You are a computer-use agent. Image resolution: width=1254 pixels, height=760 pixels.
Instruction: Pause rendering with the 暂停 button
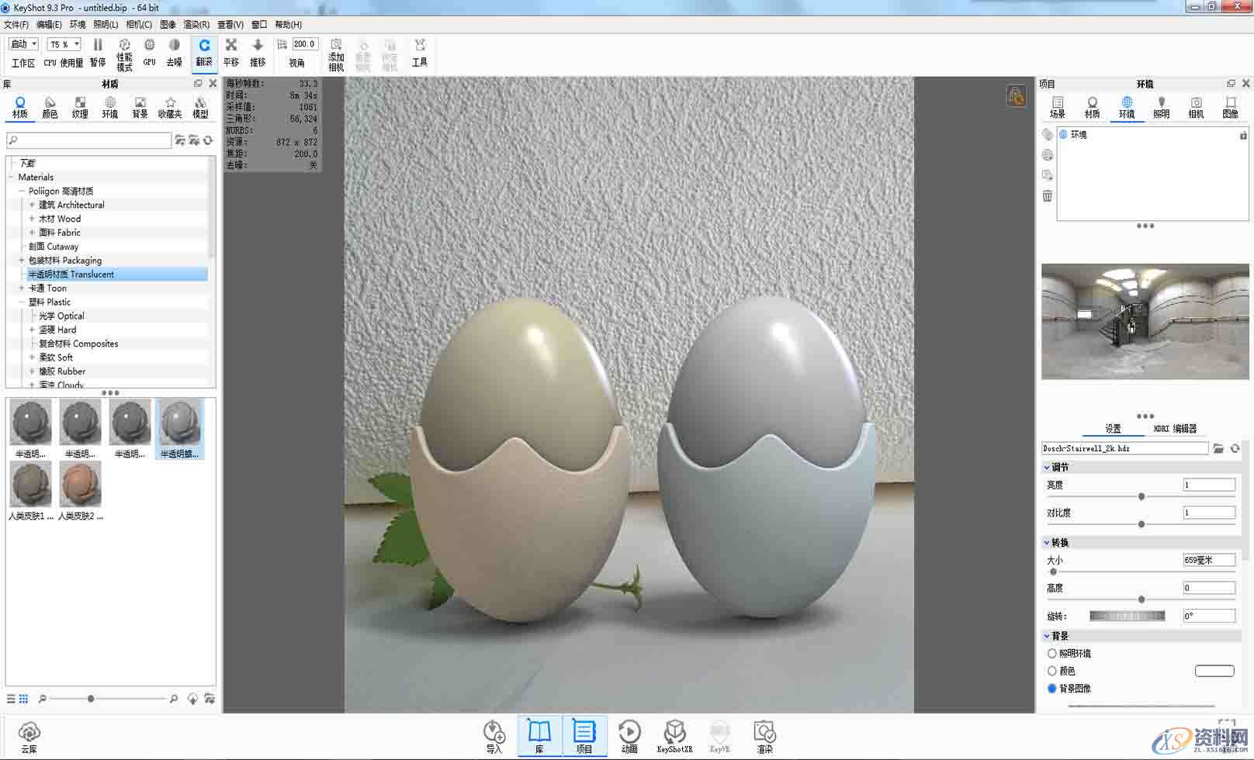click(97, 52)
